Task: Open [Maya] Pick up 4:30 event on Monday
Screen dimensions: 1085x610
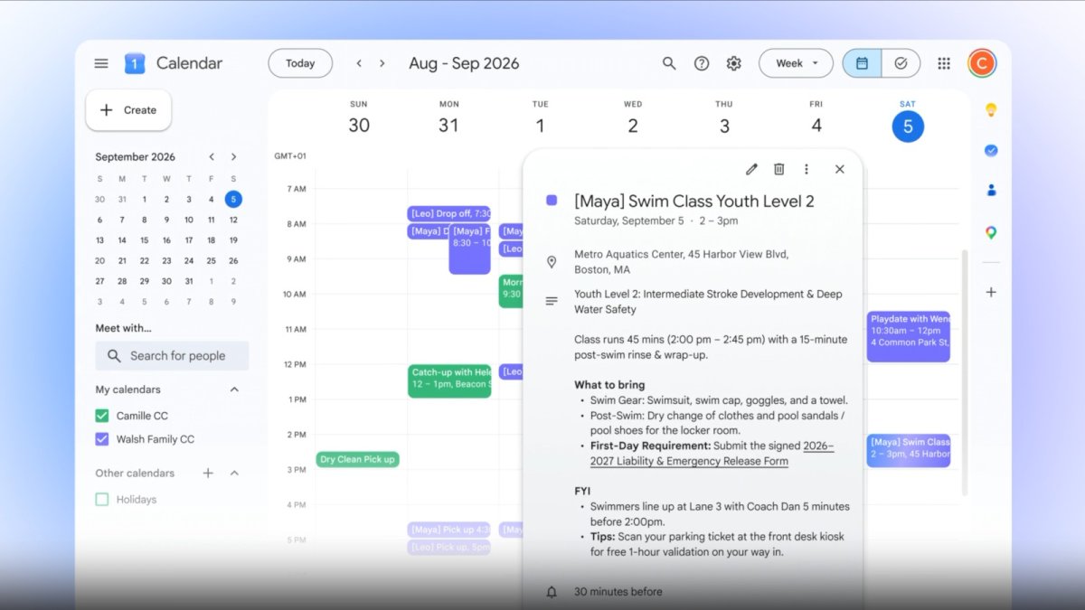Action: click(x=449, y=530)
